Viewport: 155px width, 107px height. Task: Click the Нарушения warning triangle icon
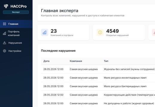pos(4,43)
